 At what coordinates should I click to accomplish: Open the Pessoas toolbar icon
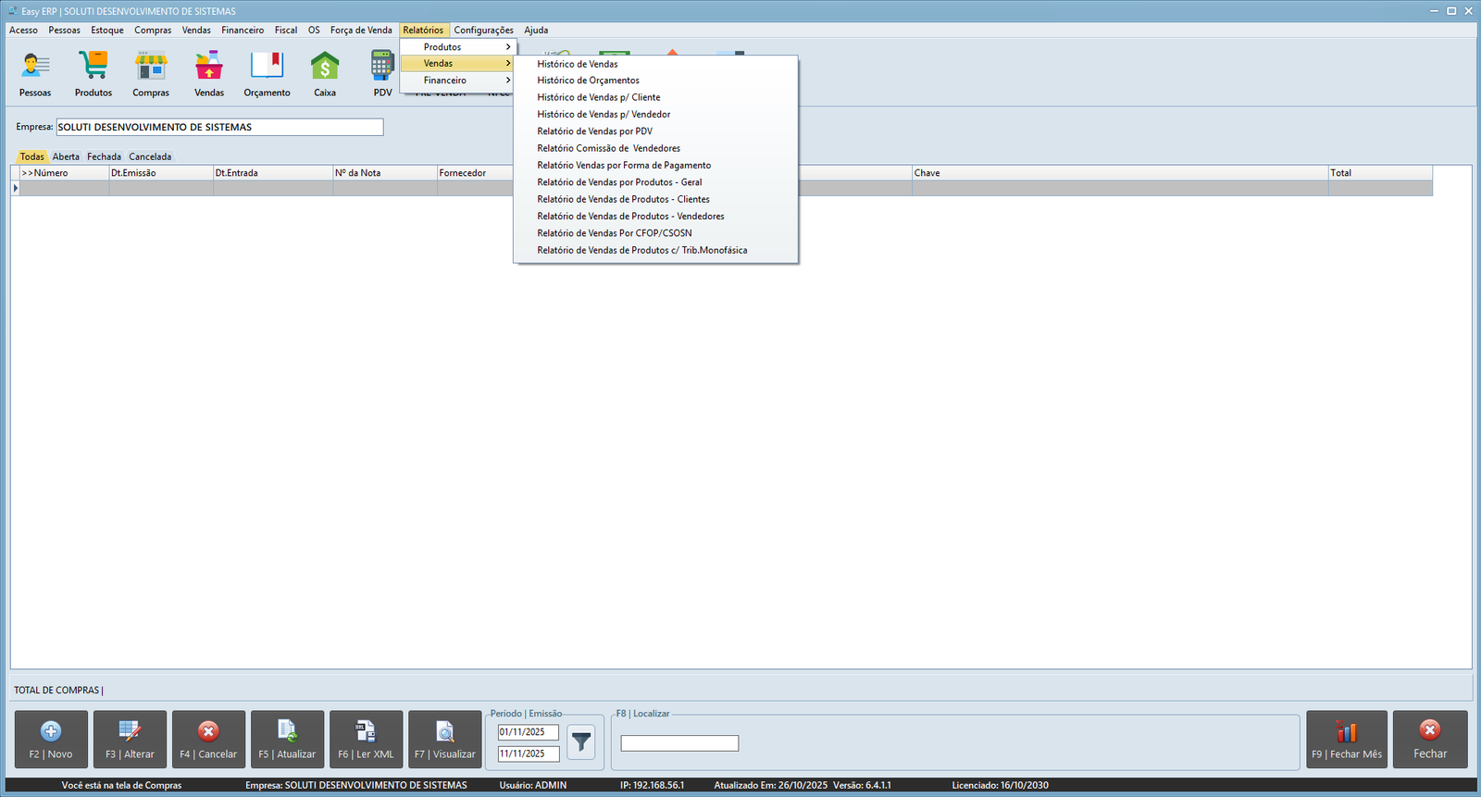35,68
